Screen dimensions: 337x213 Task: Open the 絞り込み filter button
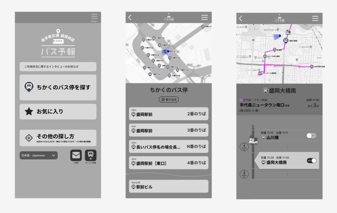[x=168, y=99]
